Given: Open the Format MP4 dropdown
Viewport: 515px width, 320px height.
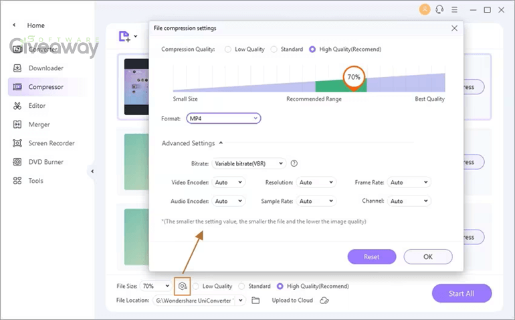Looking at the screenshot, I should click(x=223, y=118).
